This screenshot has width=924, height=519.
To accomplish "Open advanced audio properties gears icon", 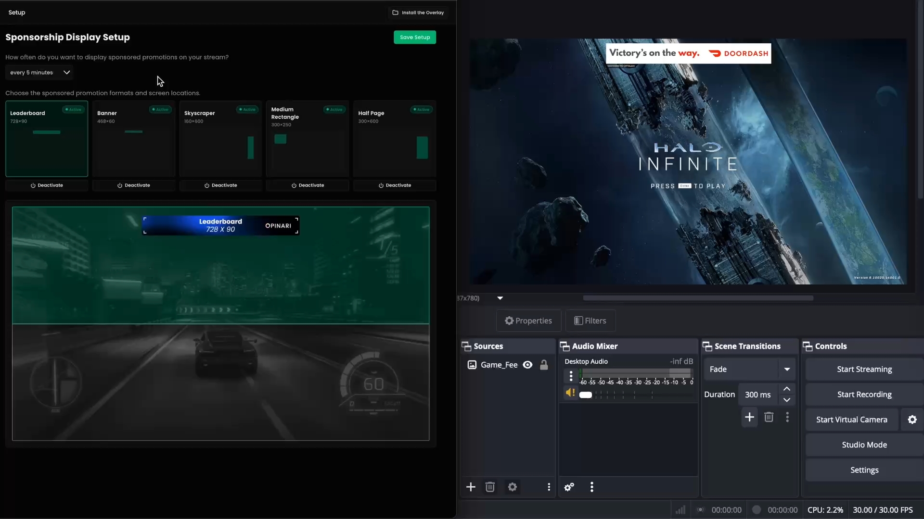I will (x=569, y=487).
